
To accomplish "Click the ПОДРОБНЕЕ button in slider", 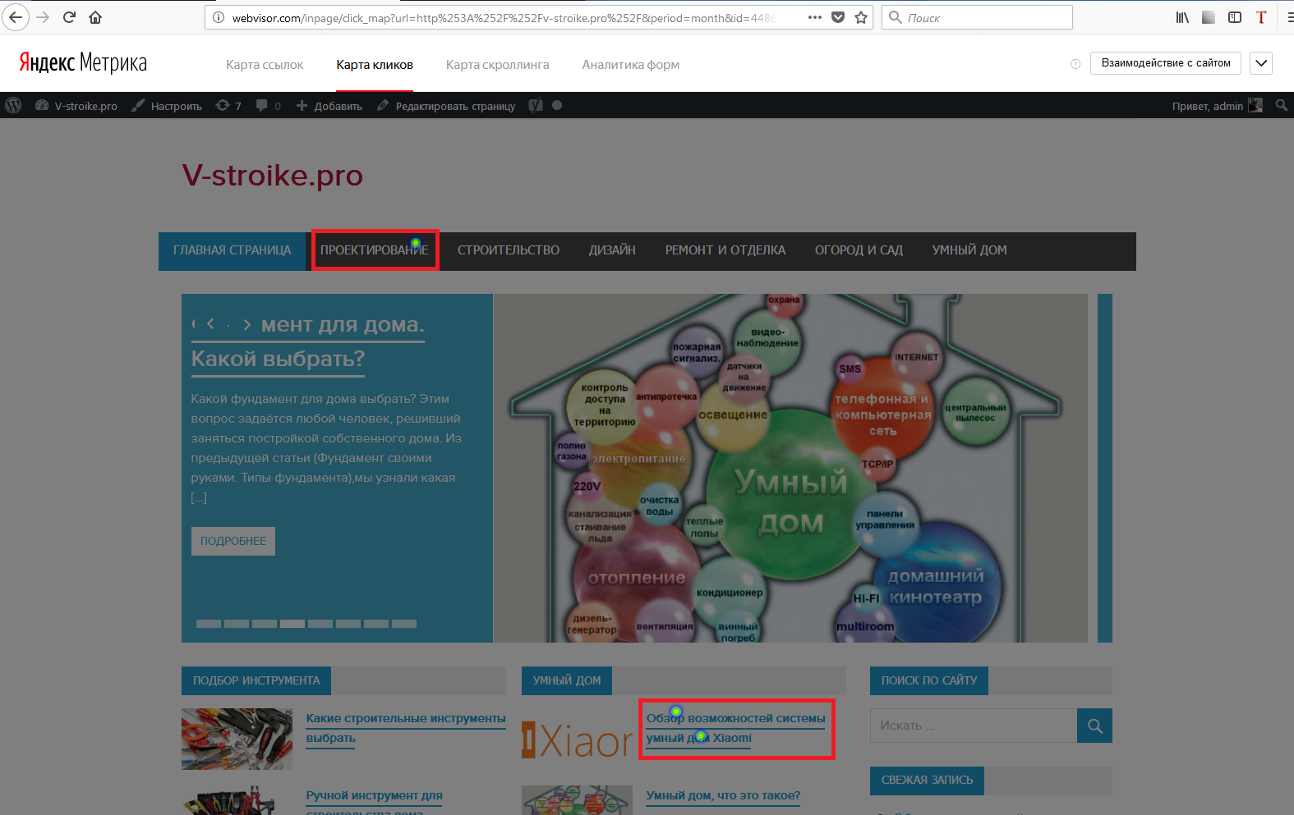I will [x=233, y=541].
